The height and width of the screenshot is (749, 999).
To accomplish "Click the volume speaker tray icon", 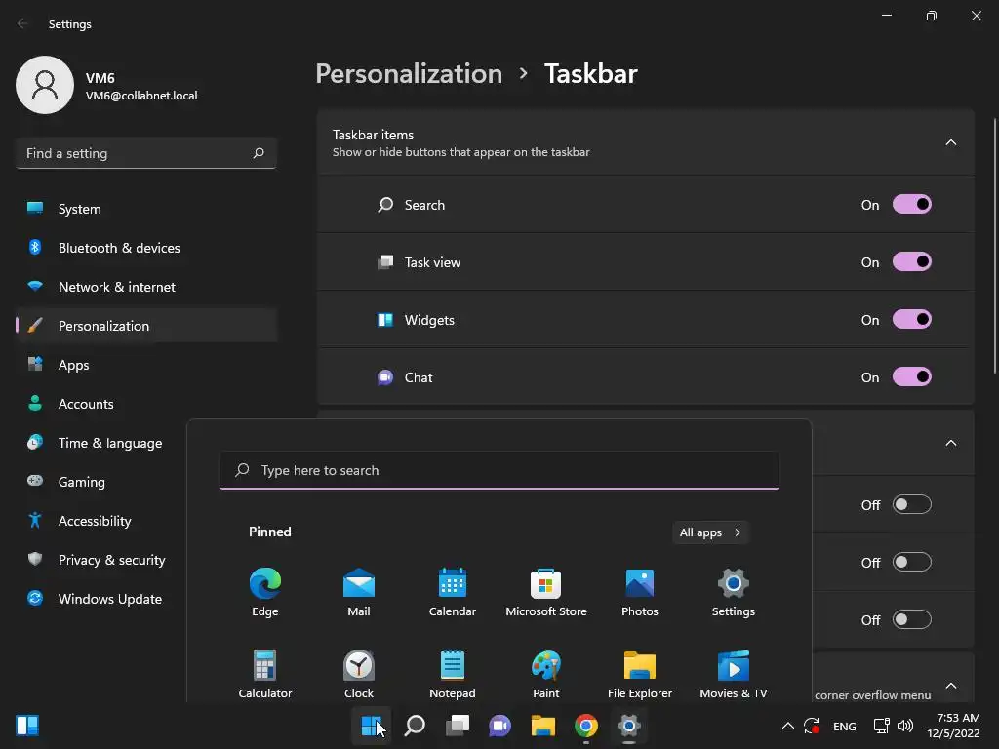I will pos(904,726).
